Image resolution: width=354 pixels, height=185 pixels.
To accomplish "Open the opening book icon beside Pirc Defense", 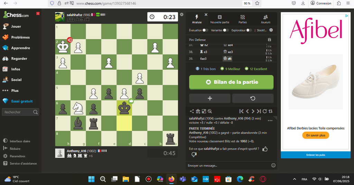I will click(269, 40).
